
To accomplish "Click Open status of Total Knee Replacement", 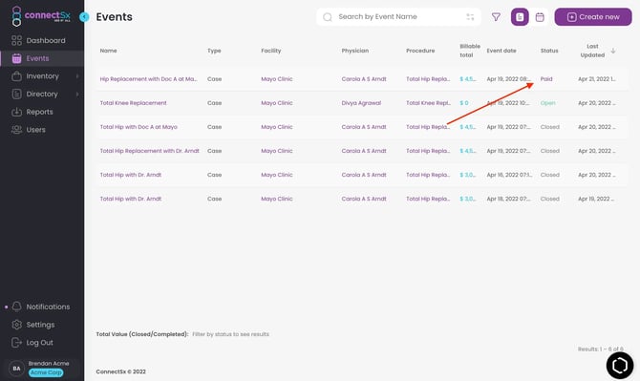I will point(547,103).
